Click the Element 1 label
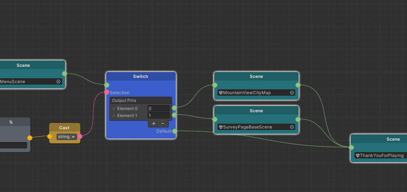The image size is (407, 192). [x=127, y=116]
